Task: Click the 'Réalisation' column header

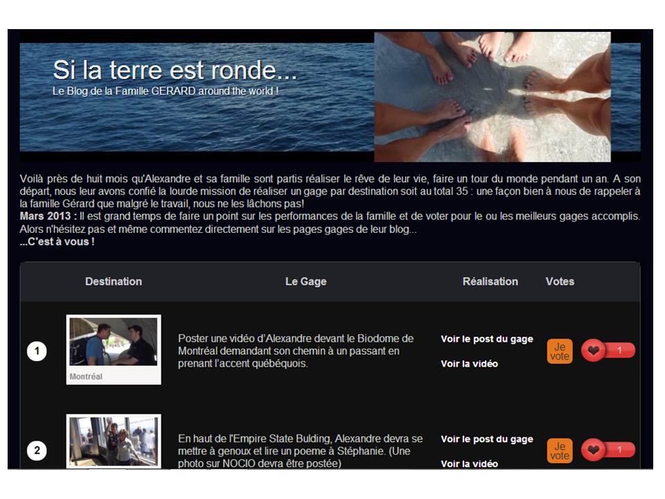Action: point(490,281)
